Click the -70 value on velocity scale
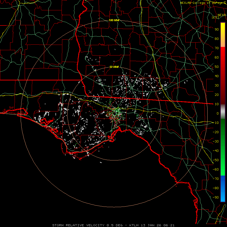227x227 pixels. coord(216,179)
